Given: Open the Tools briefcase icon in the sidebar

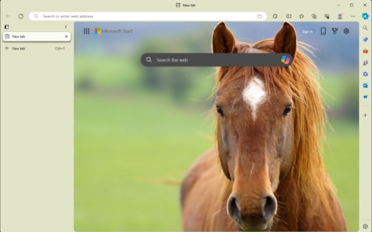Looking at the screenshot, I should 366,51.
